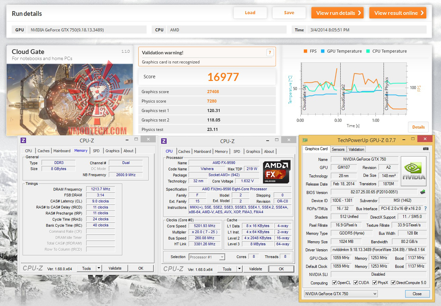Viewport: 441px width, 306px height.
Task: Open Mainboard tab in CPU-Z Memory window
Action: click(x=62, y=151)
